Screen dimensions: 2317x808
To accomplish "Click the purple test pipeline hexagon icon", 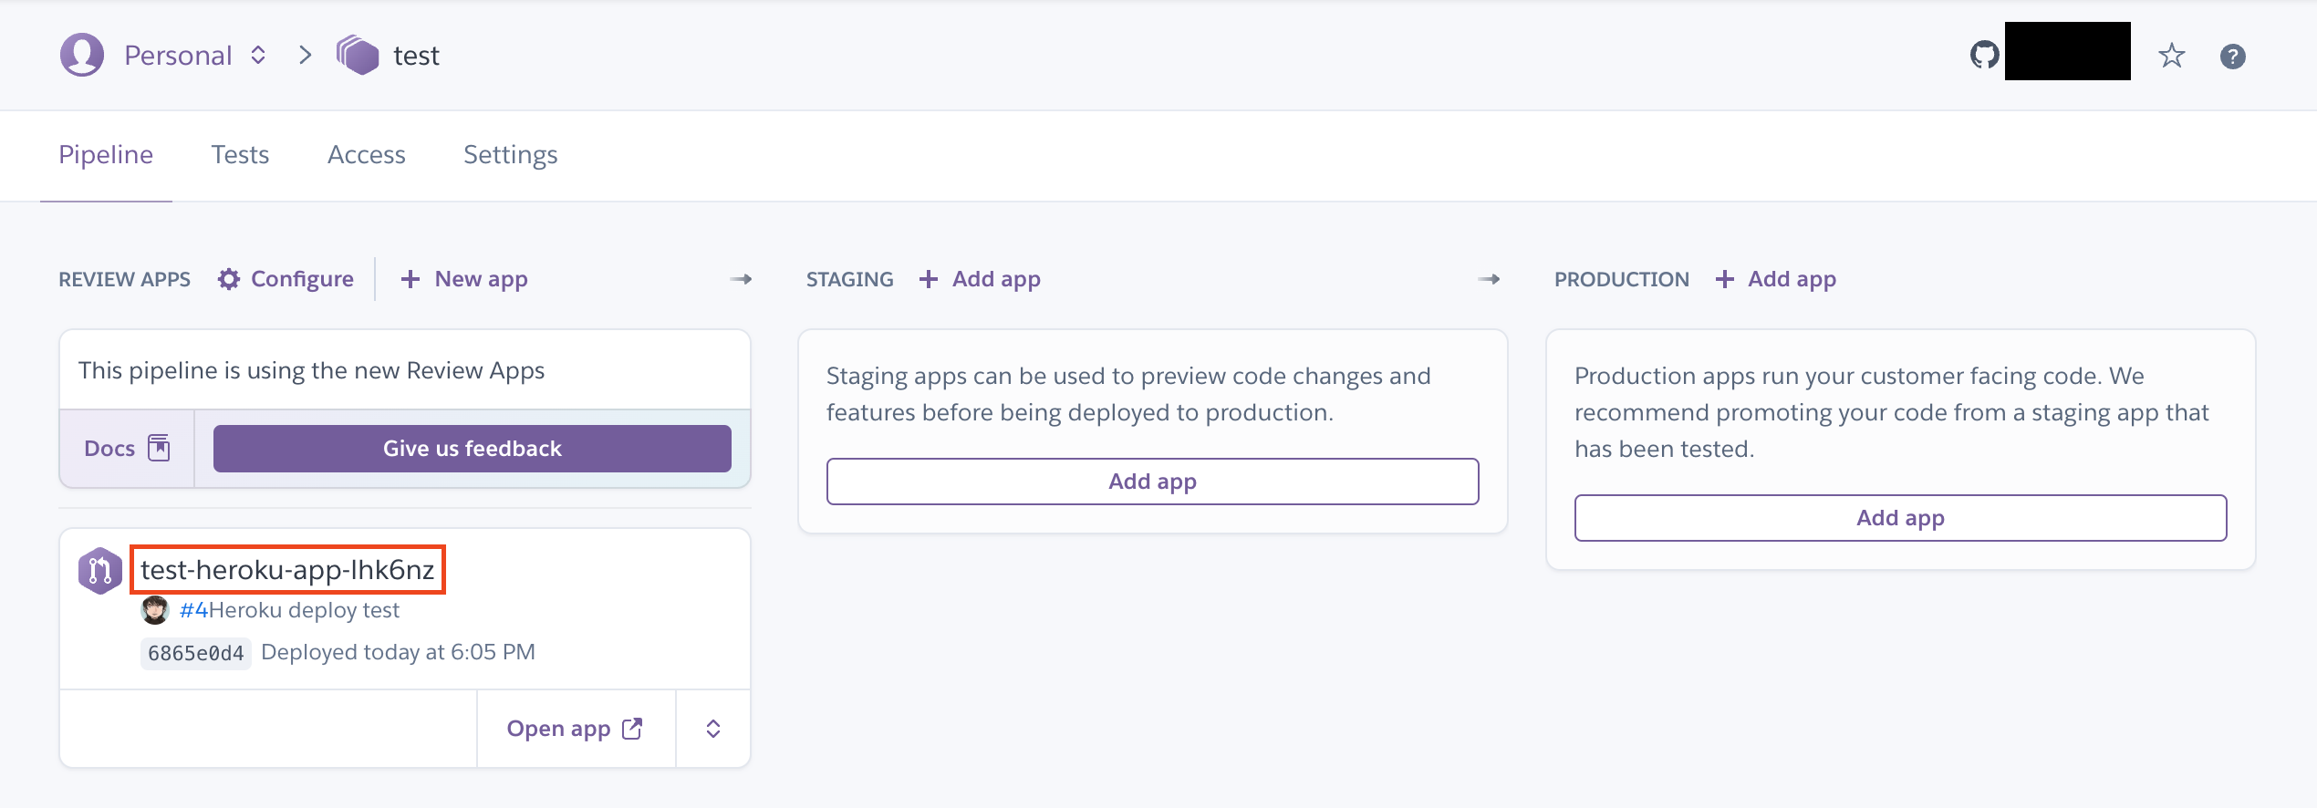I will coord(358,55).
